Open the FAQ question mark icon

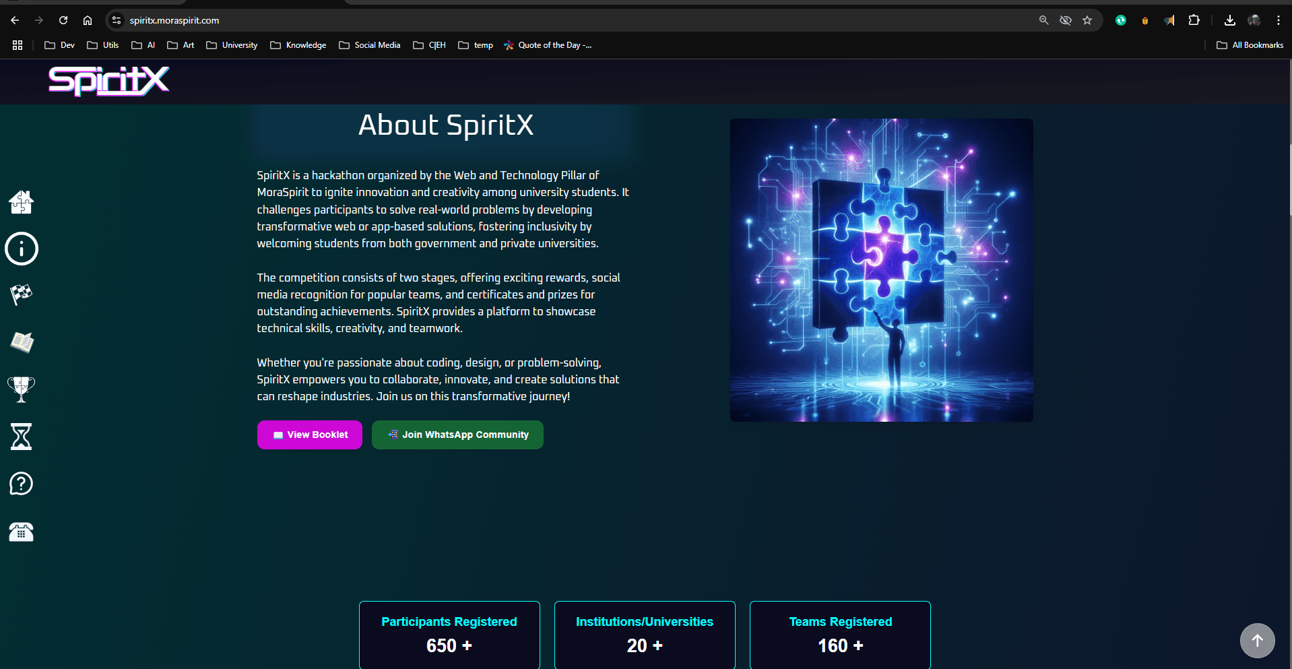[x=21, y=483]
